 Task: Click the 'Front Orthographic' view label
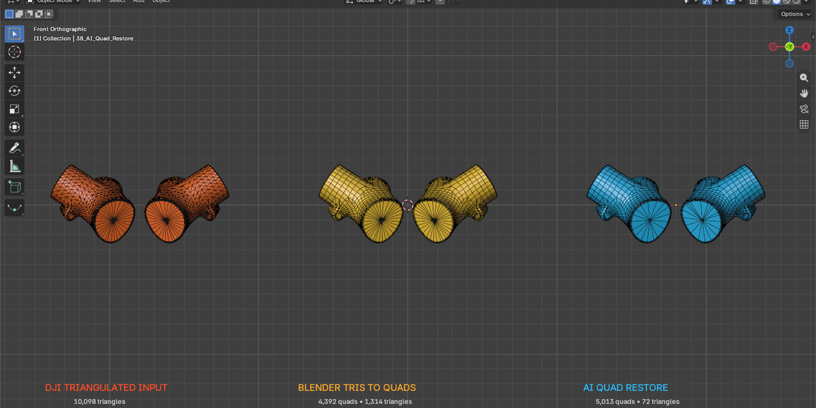point(60,29)
